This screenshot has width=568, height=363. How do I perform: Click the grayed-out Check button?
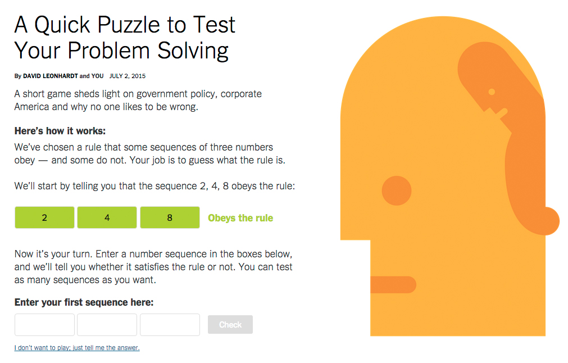click(x=230, y=325)
